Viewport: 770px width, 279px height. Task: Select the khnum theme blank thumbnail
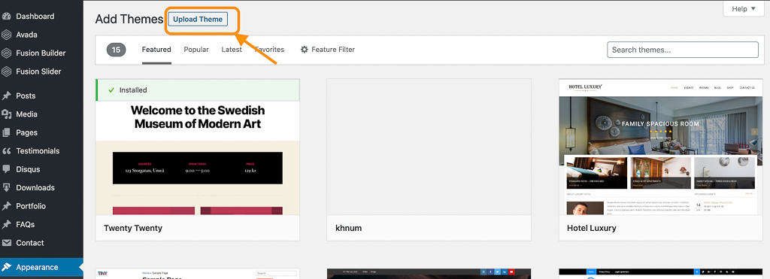point(429,147)
